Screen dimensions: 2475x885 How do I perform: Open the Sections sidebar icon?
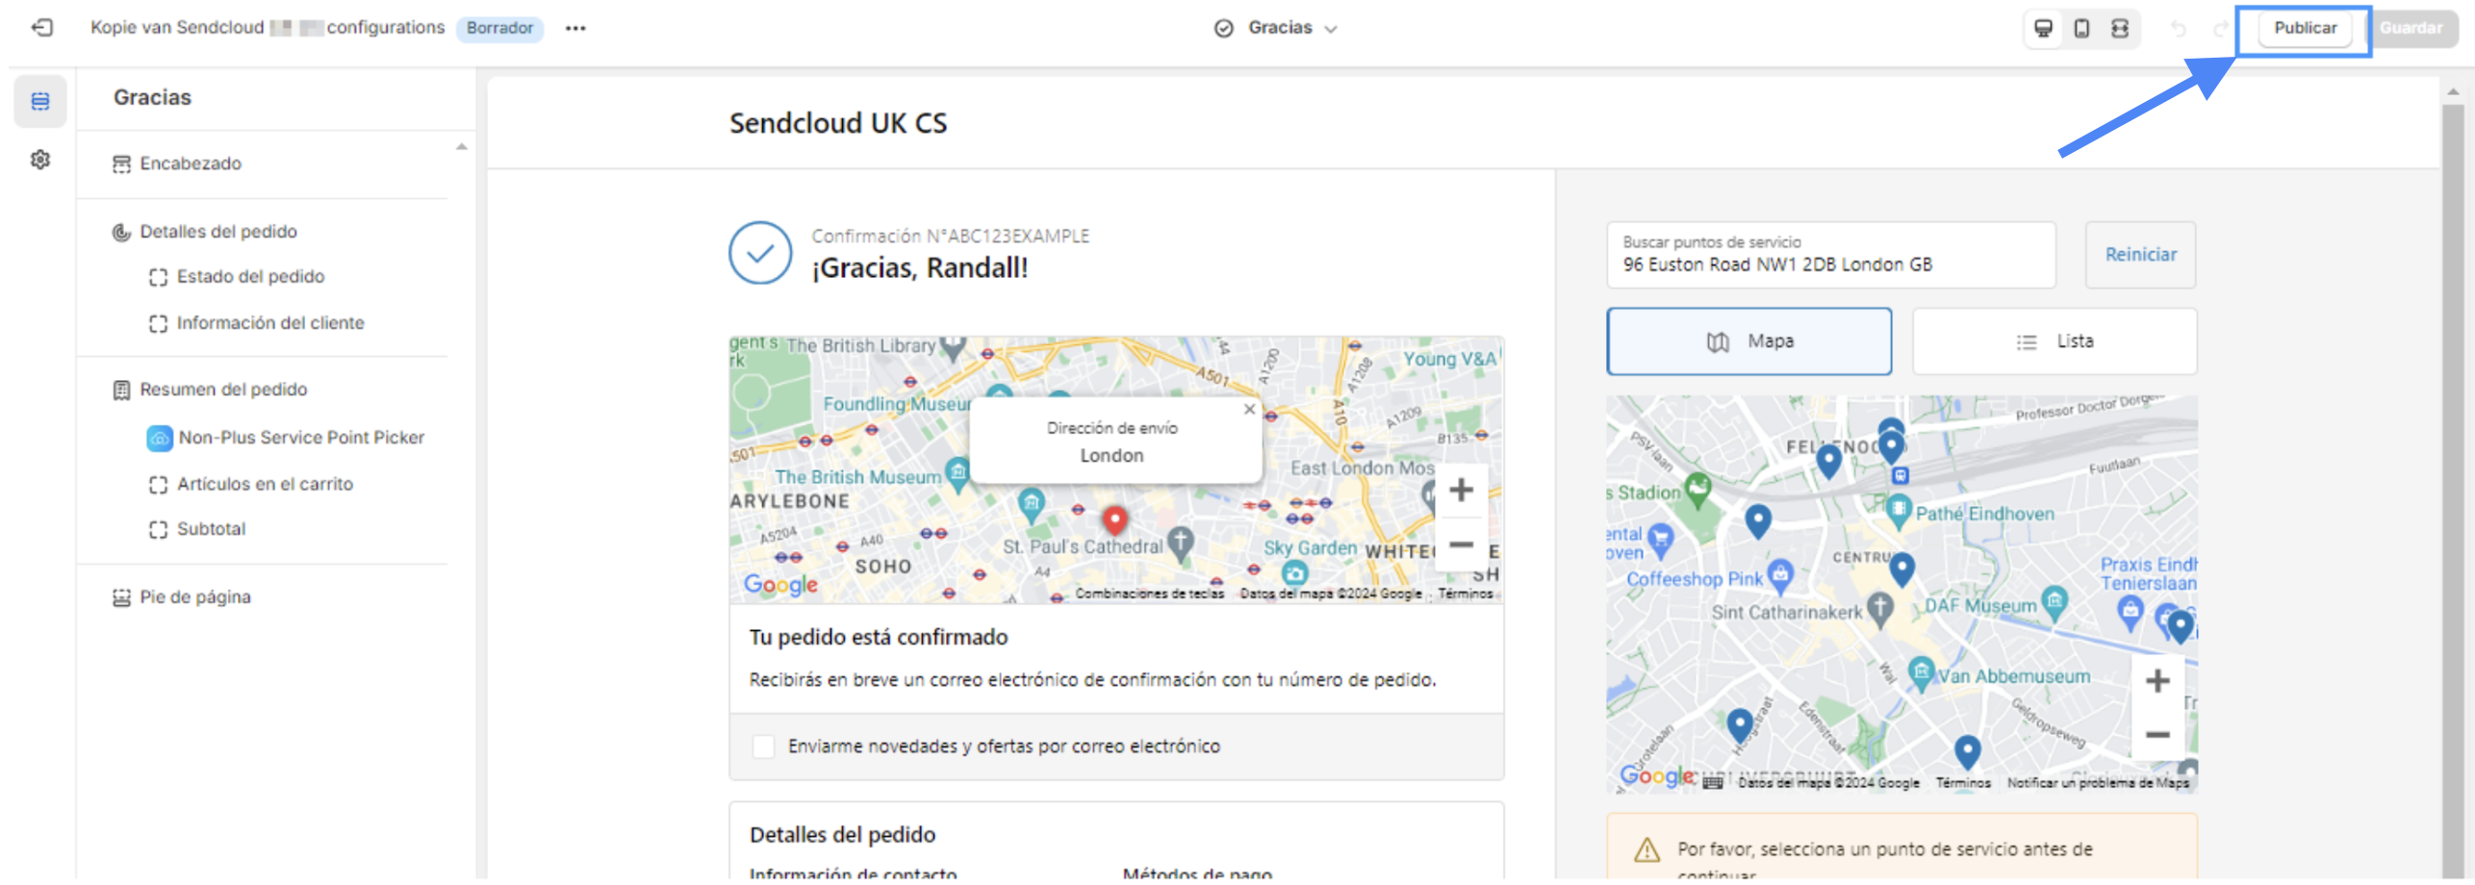click(40, 101)
